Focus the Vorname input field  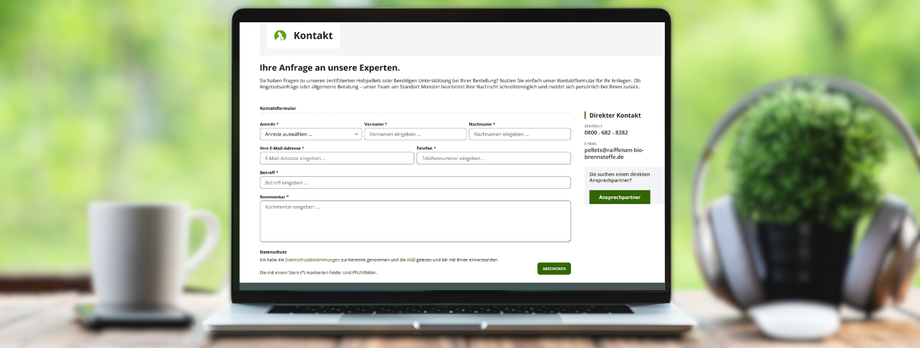coord(415,134)
